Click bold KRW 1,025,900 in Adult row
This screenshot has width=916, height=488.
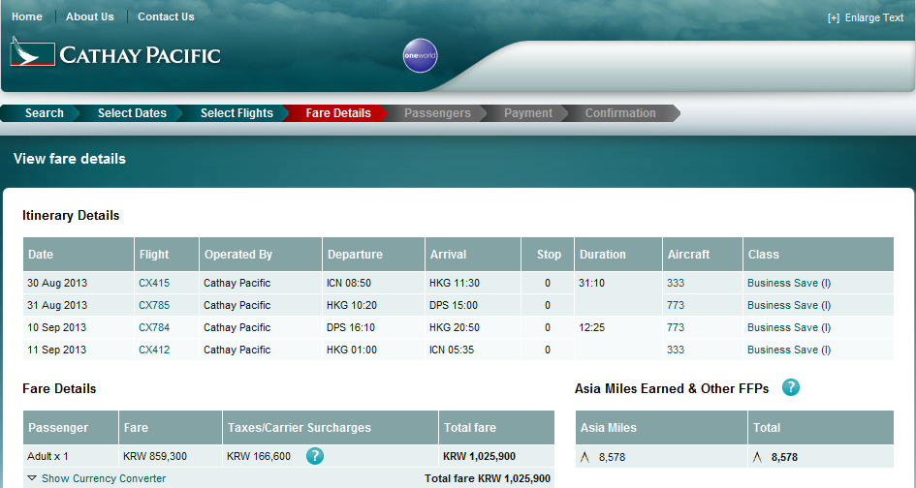coord(479,456)
